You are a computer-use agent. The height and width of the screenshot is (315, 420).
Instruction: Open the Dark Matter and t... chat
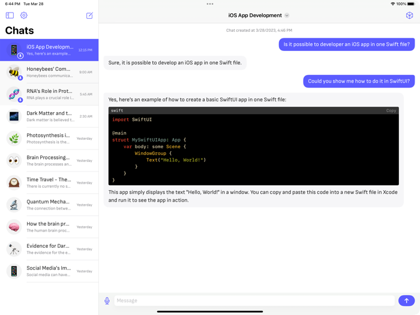(49, 116)
